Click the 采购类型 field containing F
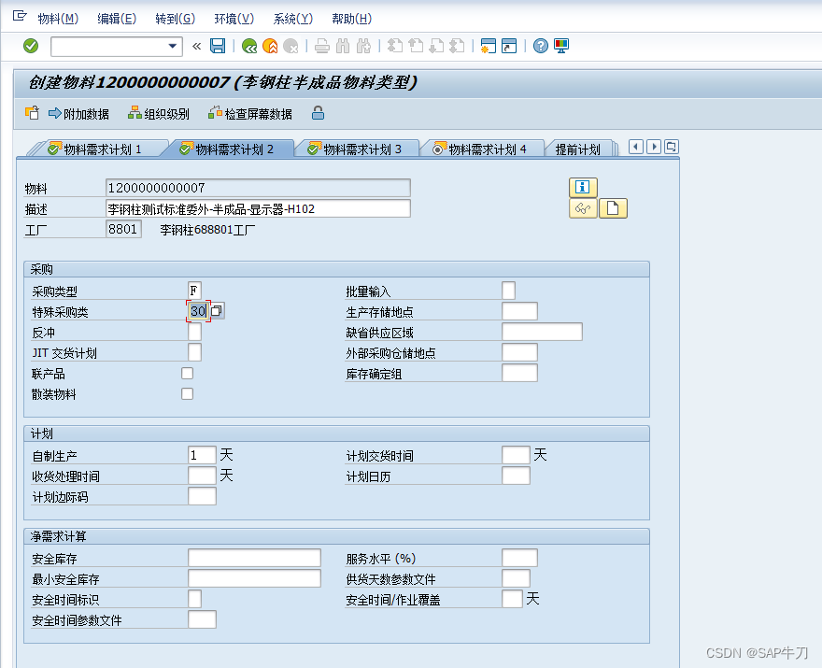This screenshot has width=822, height=668. pos(194,291)
